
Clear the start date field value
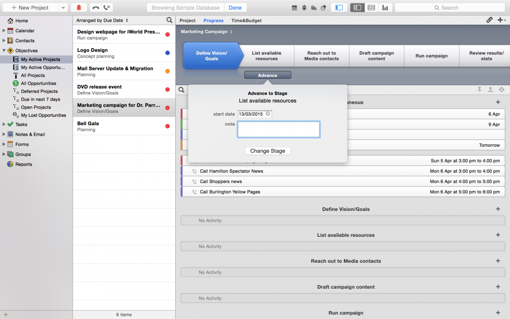pyautogui.click(x=268, y=114)
